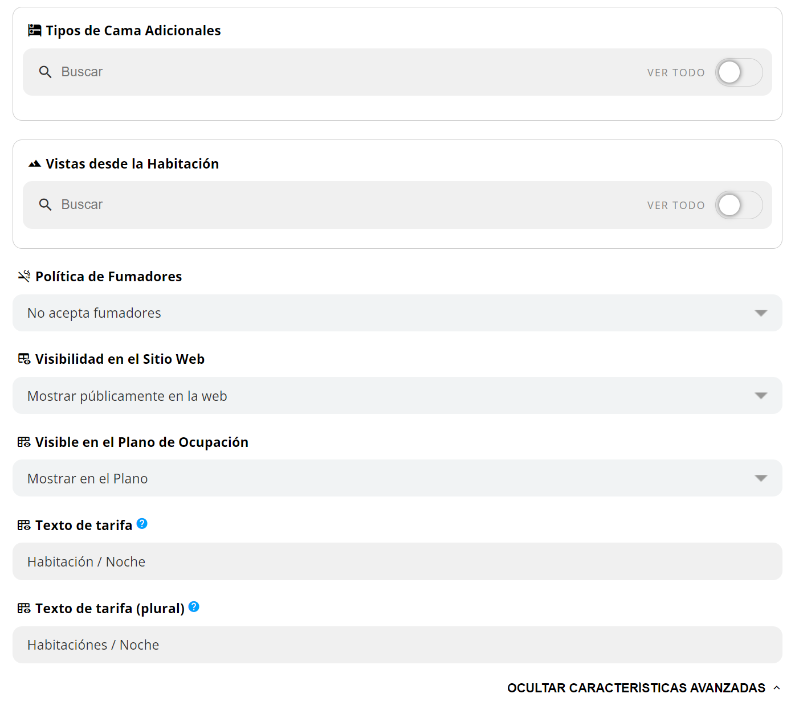Click the no-smoking icon beside Política de Fumadores
The image size is (799, 710).
[x=24, y=277]
